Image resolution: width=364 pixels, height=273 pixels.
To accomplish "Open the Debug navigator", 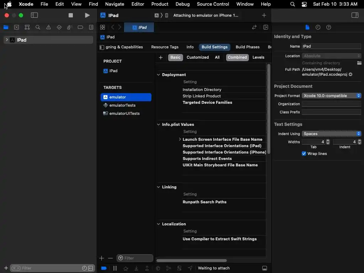I will [70, 27].
